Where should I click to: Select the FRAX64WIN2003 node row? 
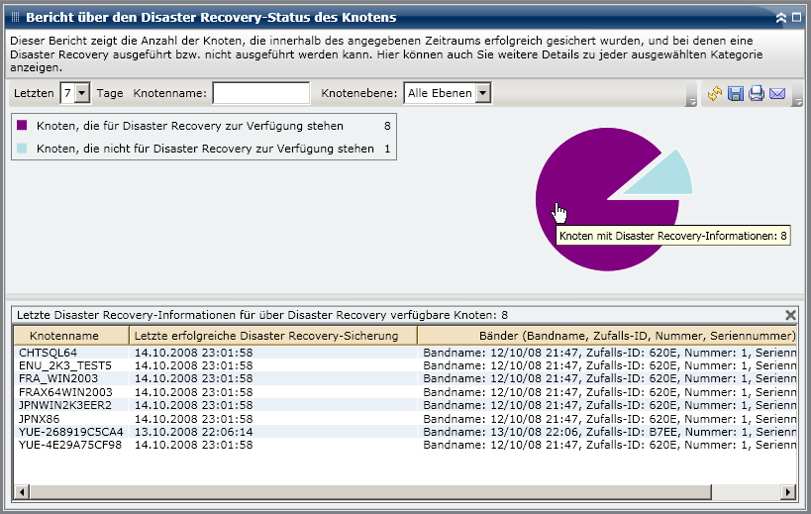pos(405,392)
